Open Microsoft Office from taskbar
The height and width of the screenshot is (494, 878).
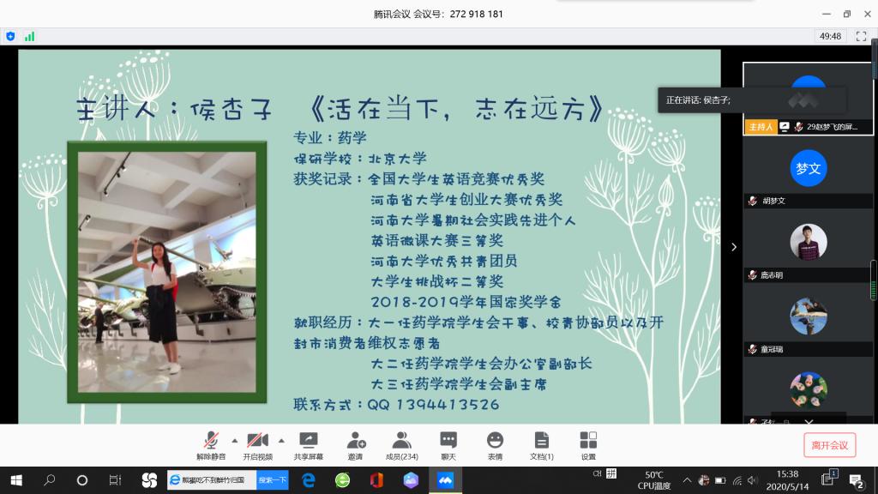tap(377, 480)
